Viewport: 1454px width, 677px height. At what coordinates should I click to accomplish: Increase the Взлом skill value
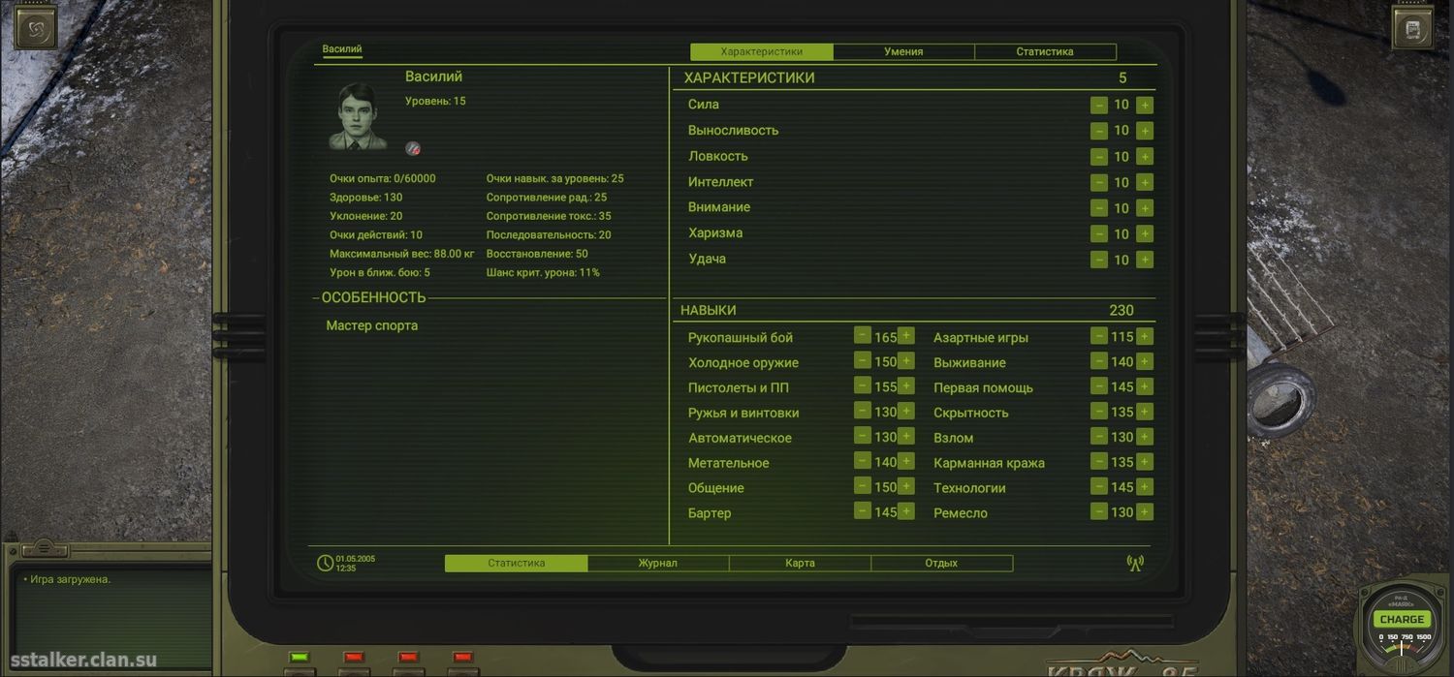click(x=1145, y=437)
